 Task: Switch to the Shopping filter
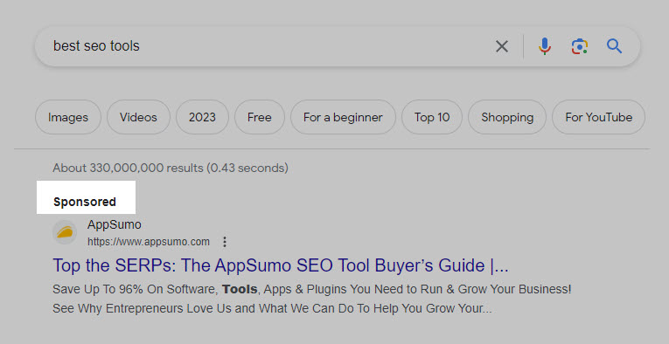pyautogui.click(x=507, y=117)
